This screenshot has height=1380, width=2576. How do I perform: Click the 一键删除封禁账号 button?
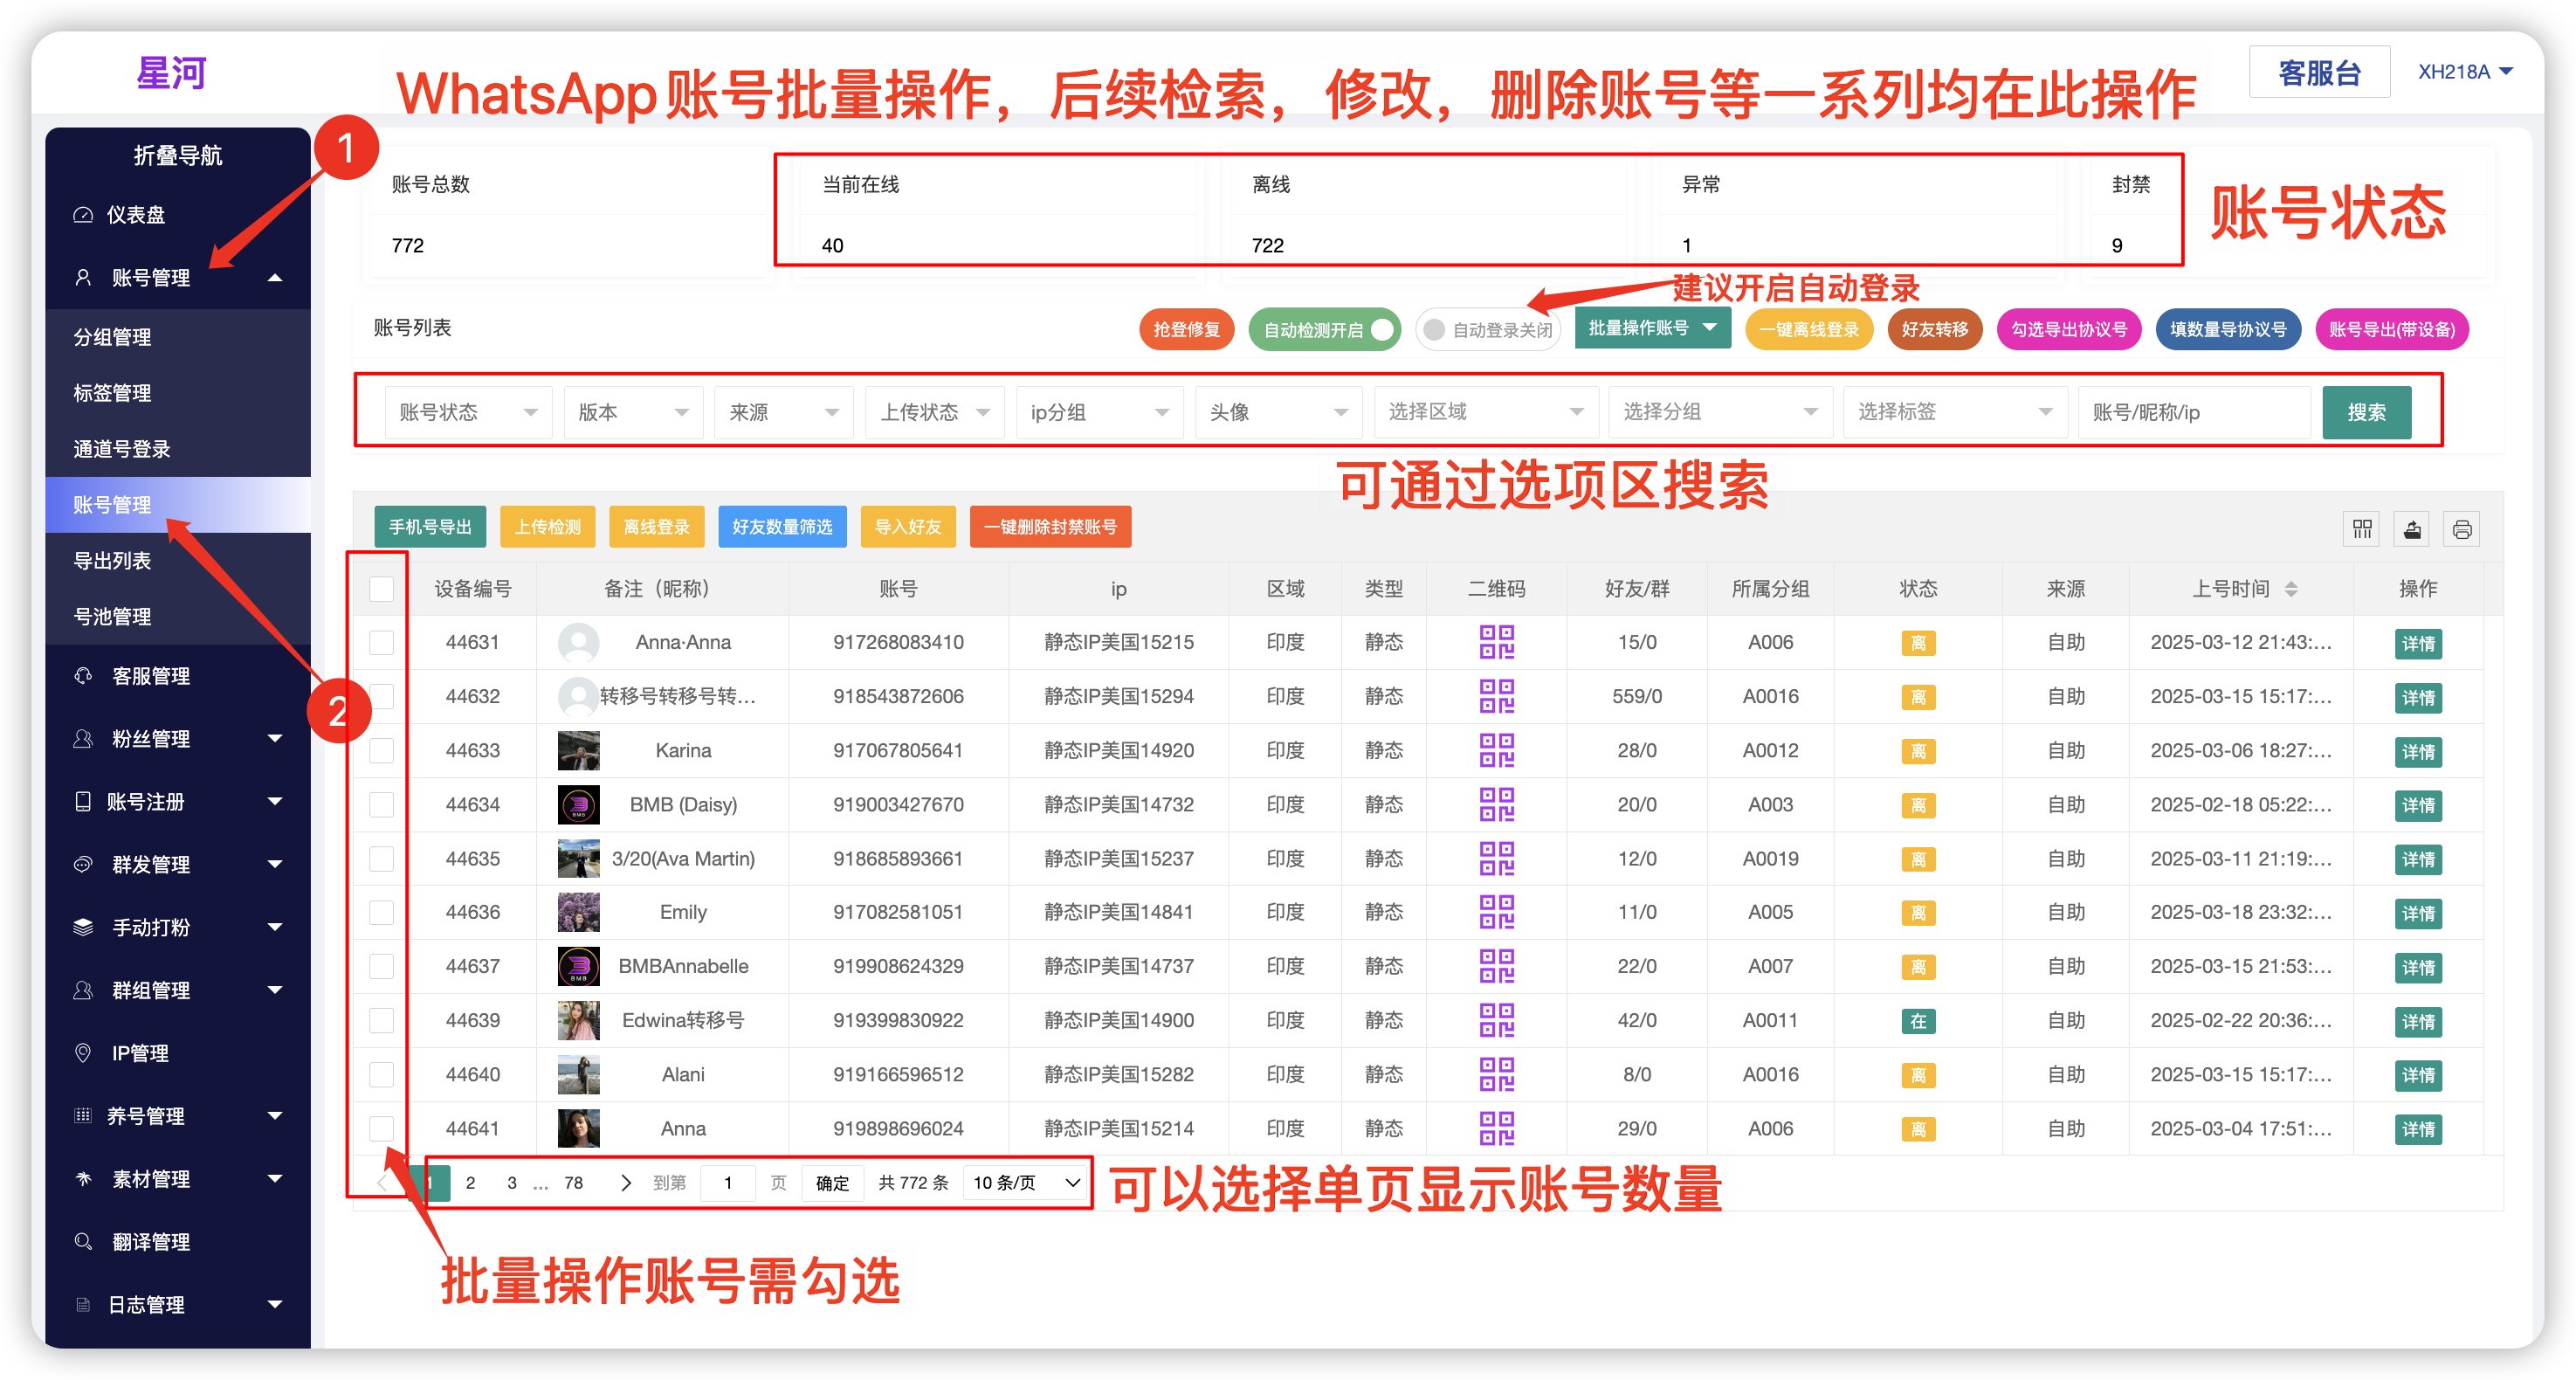[x=1050, y=527]
